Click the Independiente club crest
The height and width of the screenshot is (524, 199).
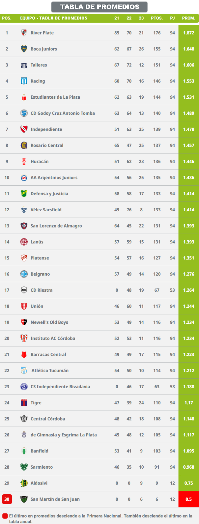coord(24,129)
